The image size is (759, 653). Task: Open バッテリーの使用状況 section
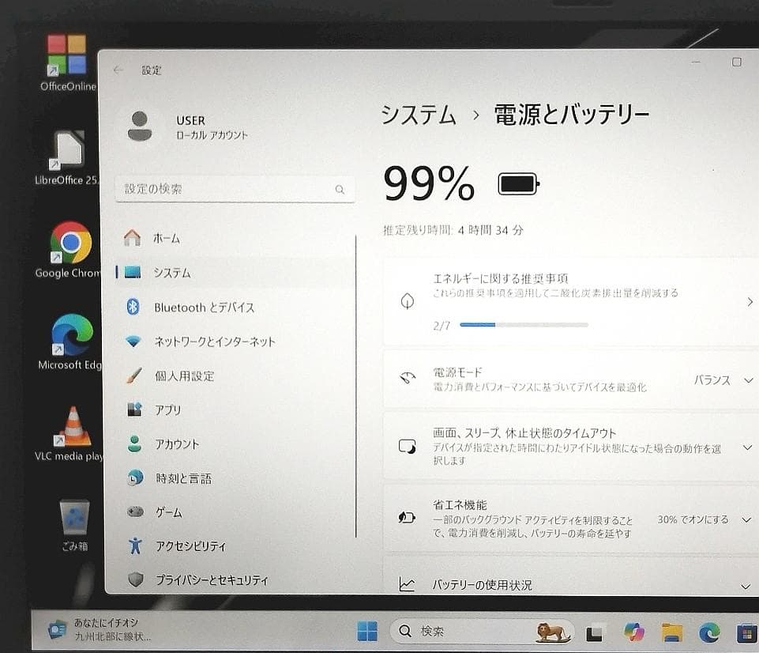[746, 586]
